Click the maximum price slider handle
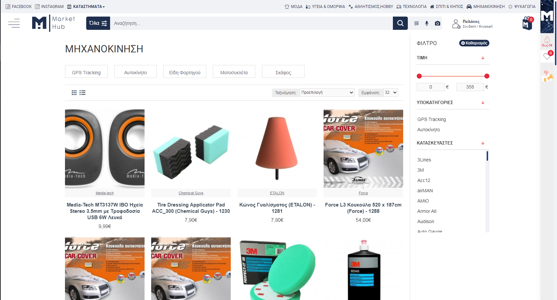This screenshot has height=300, width=557. click(x=487, y=76)
